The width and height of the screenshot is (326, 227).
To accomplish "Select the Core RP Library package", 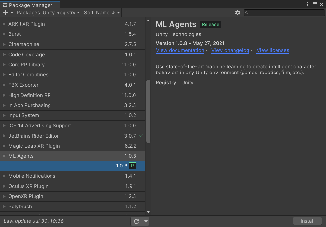I will [x=73, y=65].
